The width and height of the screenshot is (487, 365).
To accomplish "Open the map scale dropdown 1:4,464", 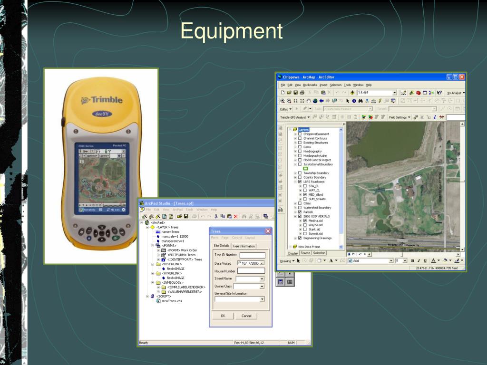I will click(395, 93).
